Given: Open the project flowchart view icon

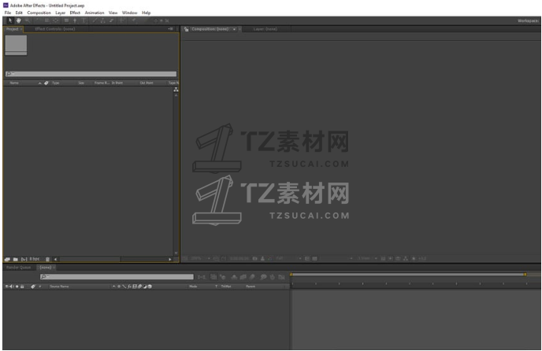Looking at the screenshot, I should (176, 90).
